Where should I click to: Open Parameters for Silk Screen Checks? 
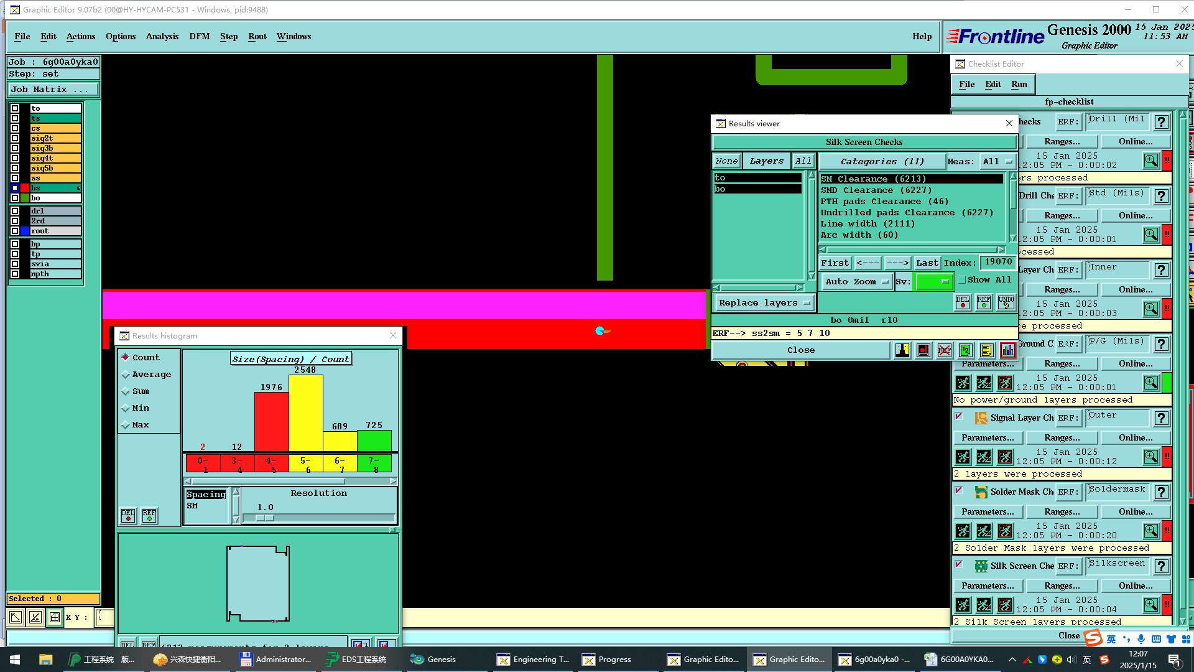tap(988, 586)
